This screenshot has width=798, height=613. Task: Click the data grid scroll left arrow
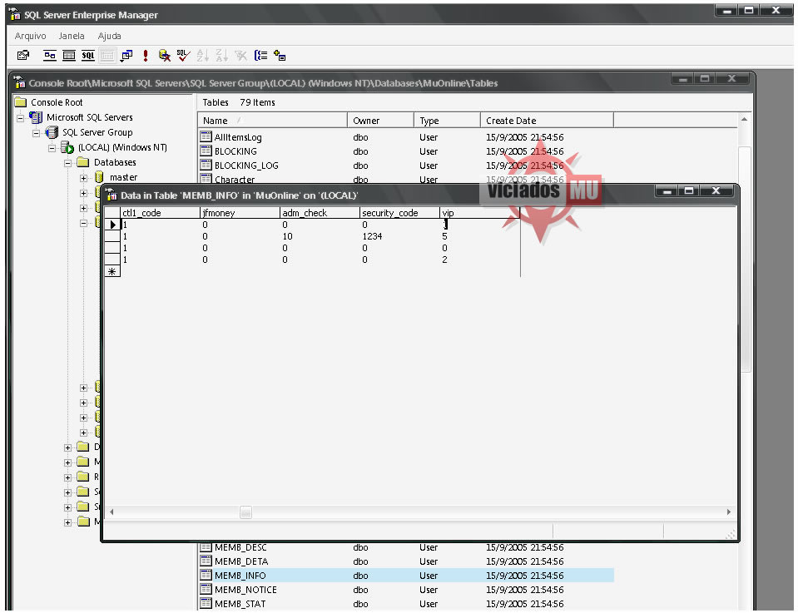[112, 512]
